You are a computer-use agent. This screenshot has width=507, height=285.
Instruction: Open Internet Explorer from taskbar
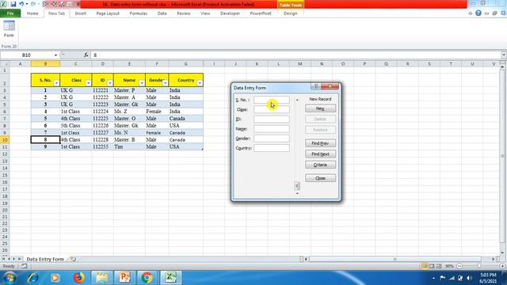[33, 278]
